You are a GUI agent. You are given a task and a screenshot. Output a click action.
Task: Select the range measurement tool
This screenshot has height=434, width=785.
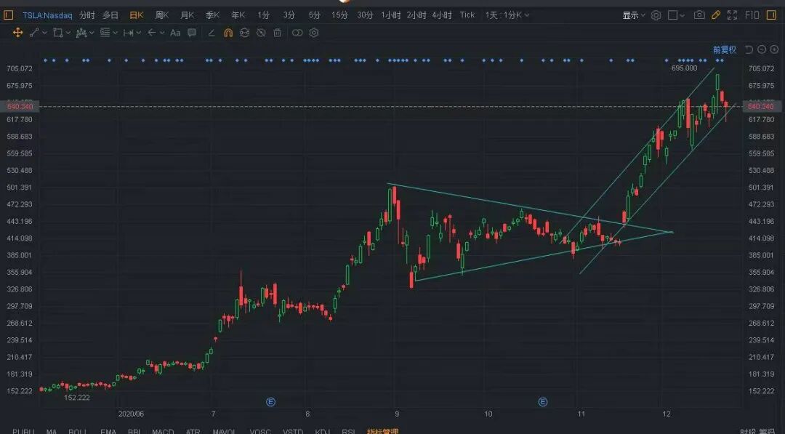pos(128,33)
